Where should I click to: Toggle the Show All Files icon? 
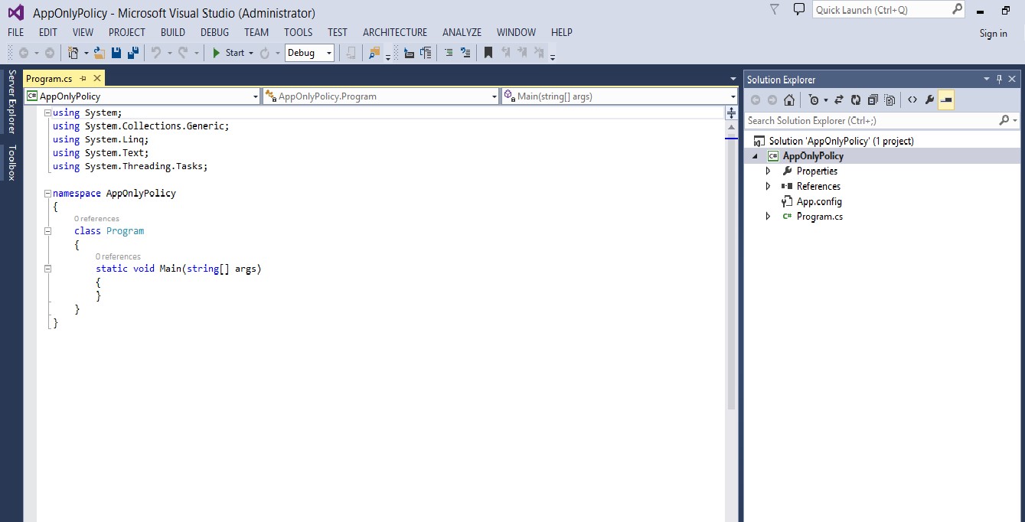890,100
